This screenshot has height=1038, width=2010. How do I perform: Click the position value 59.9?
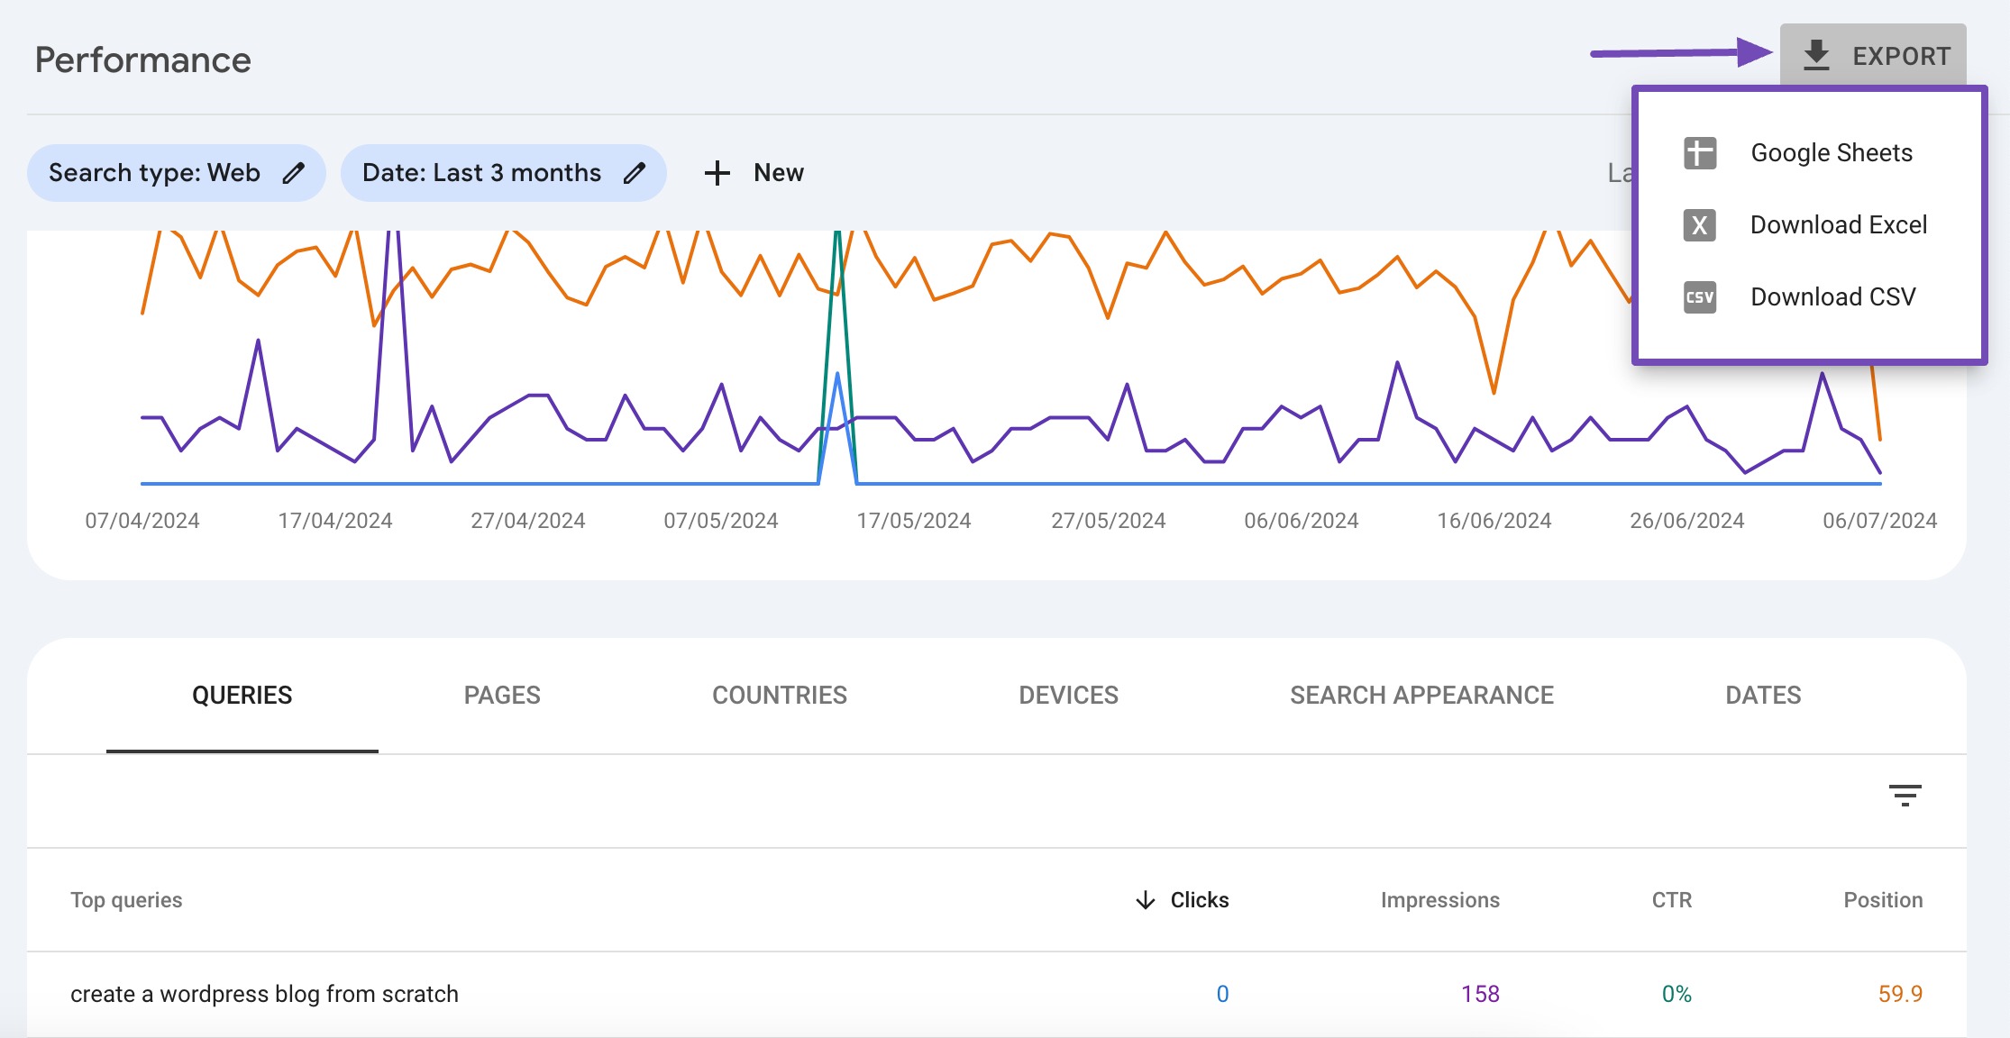(x=1900, y=994)
